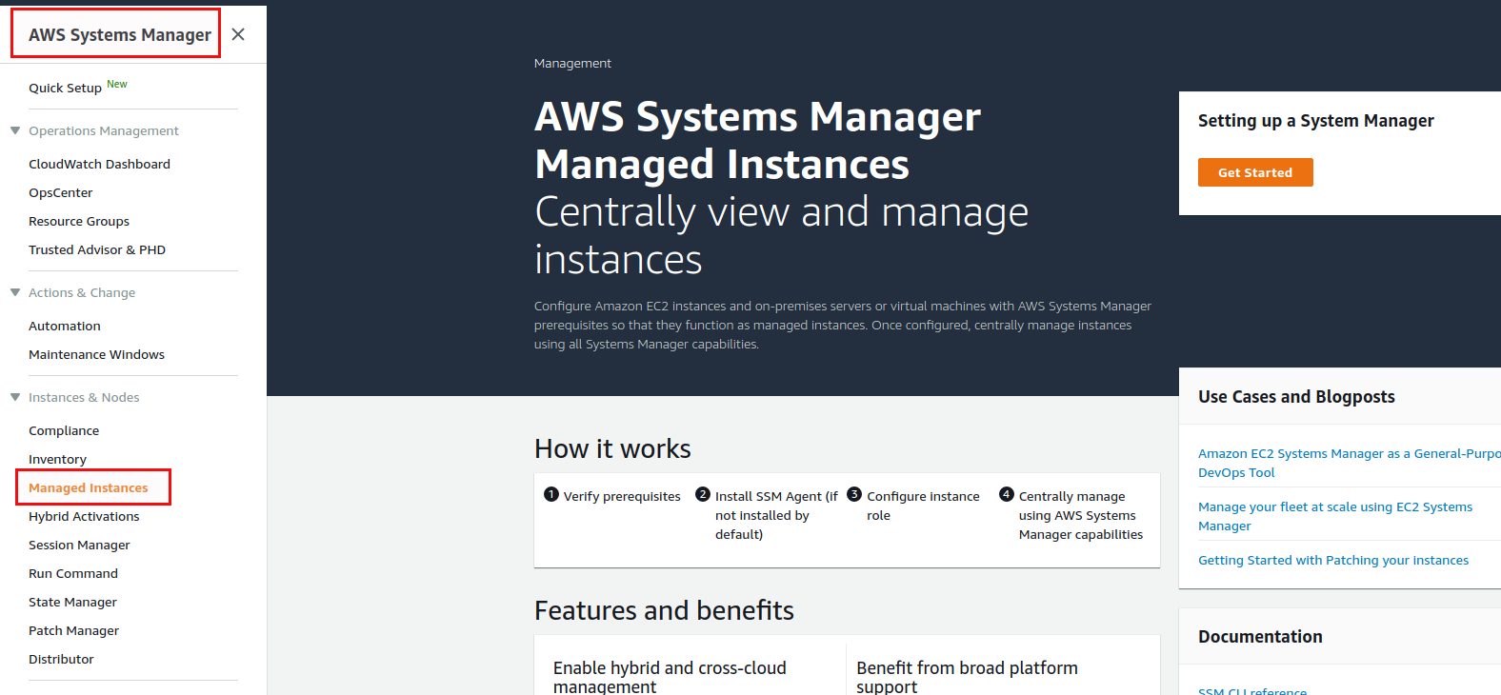Open the SSM CLI reference link
This screenshot has height=695, width=1501.
coord(1252,690)
